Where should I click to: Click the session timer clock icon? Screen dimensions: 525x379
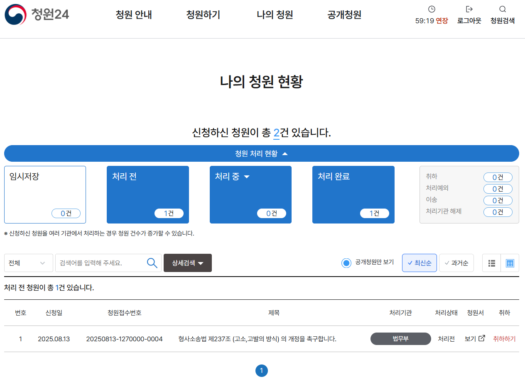pos(432,9)
